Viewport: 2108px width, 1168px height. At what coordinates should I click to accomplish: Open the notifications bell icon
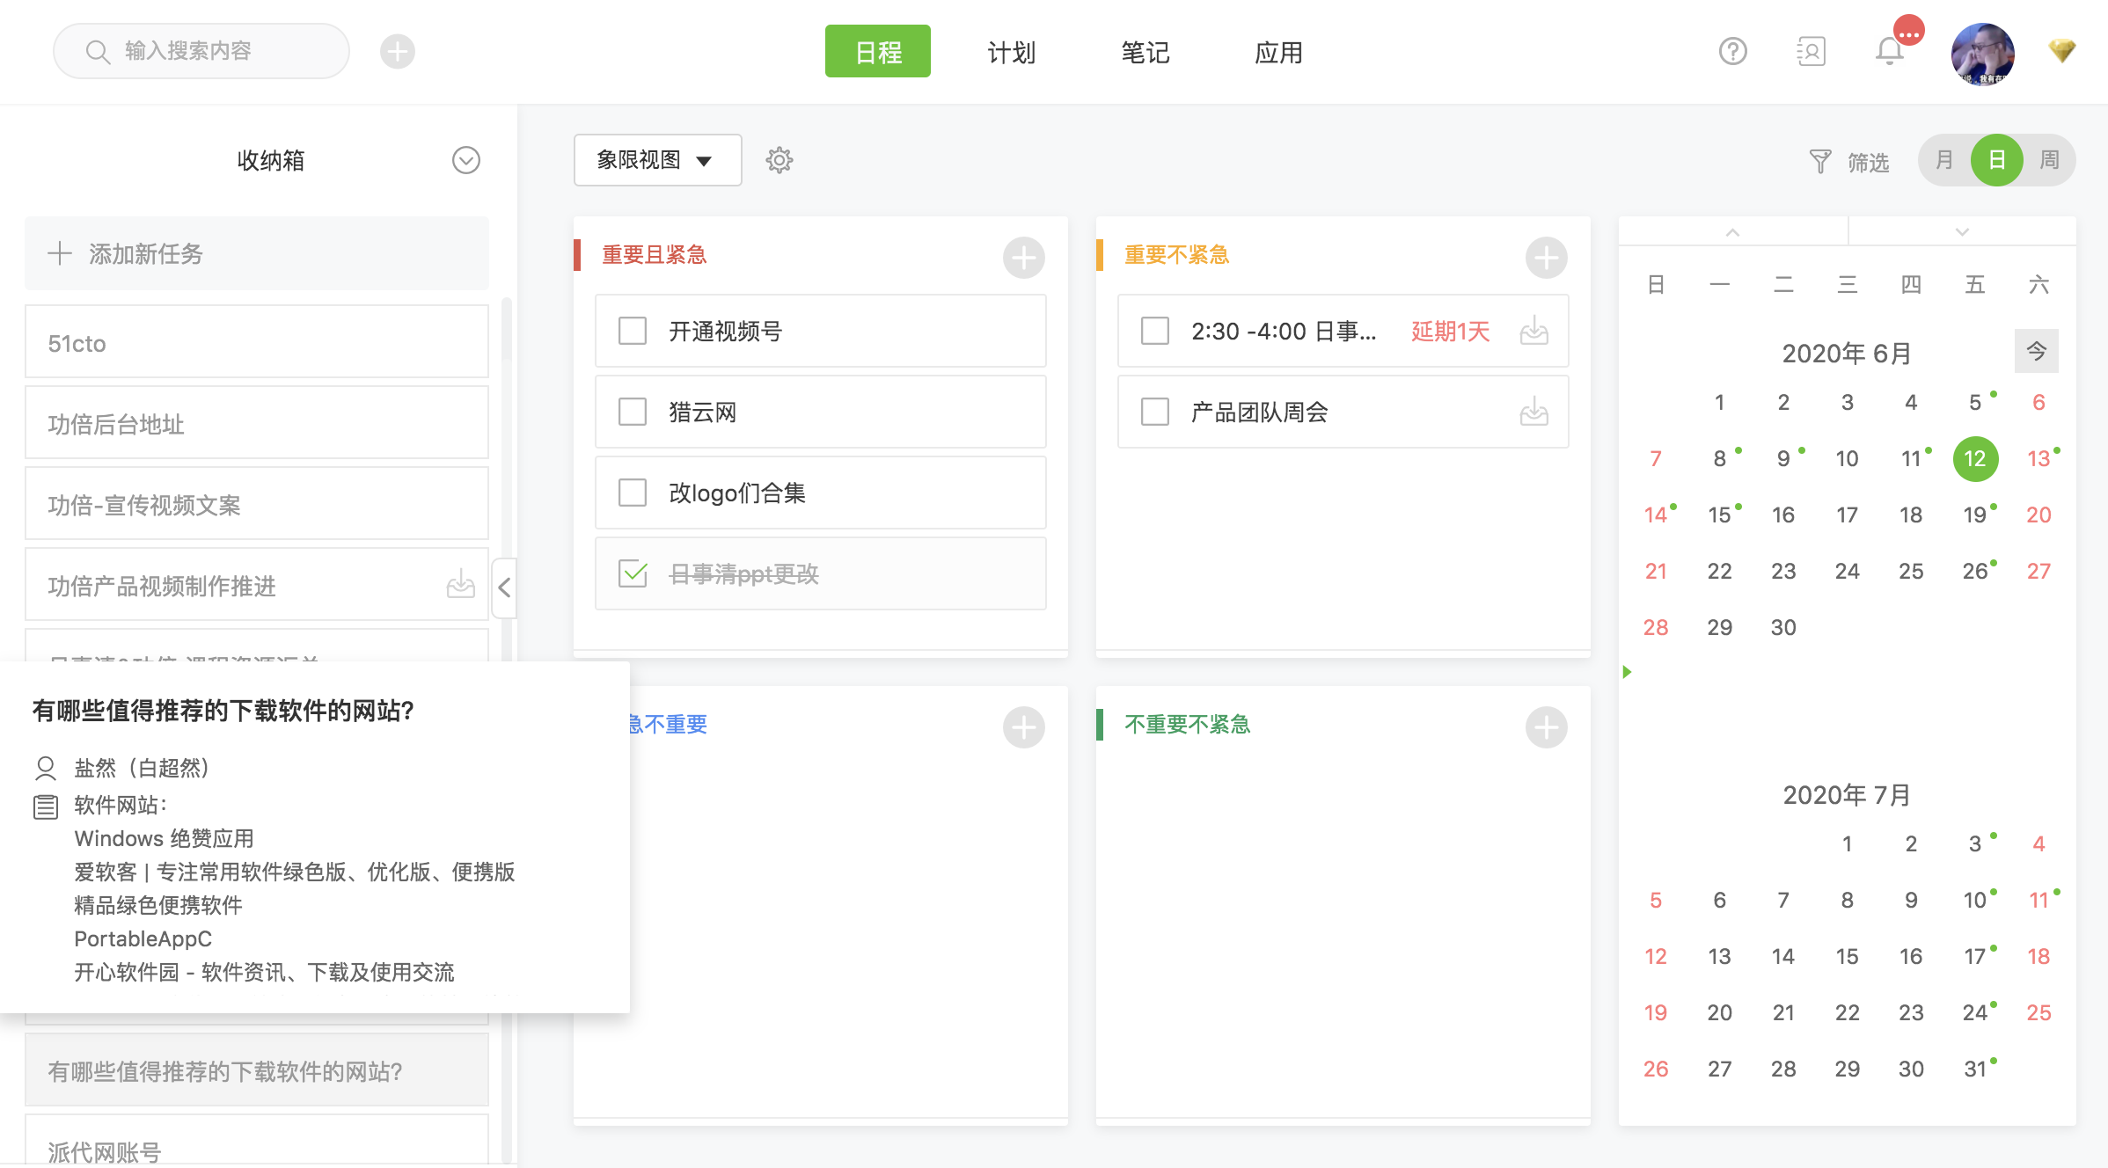point(1889,52)
